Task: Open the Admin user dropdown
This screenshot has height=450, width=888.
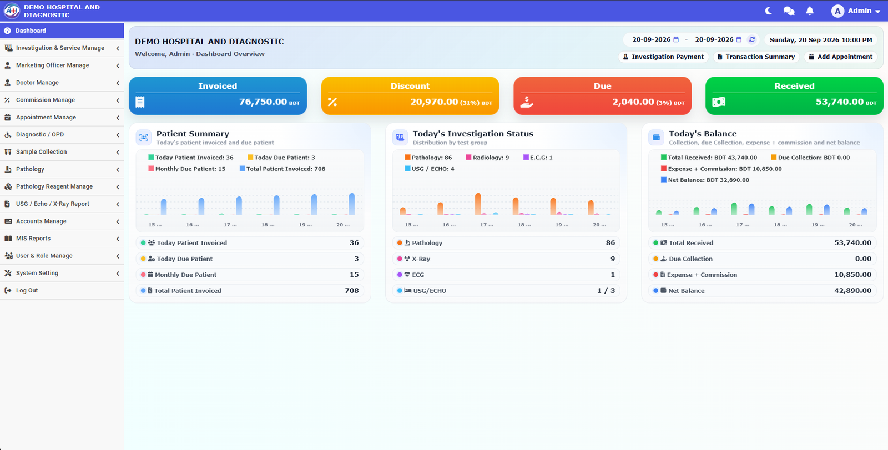Action: (x=856, y=11)
